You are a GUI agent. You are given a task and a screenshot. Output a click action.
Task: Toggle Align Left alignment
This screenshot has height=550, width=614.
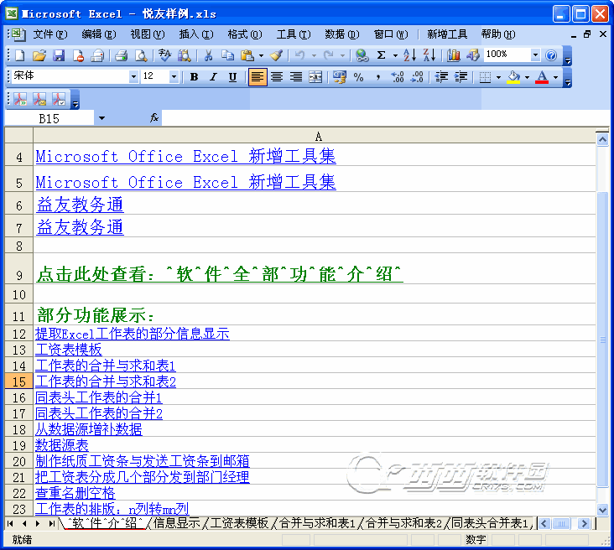(258, 77)
